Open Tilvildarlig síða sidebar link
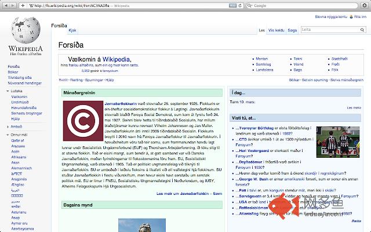This screenshot has height=232, width=371. (20, 78)
